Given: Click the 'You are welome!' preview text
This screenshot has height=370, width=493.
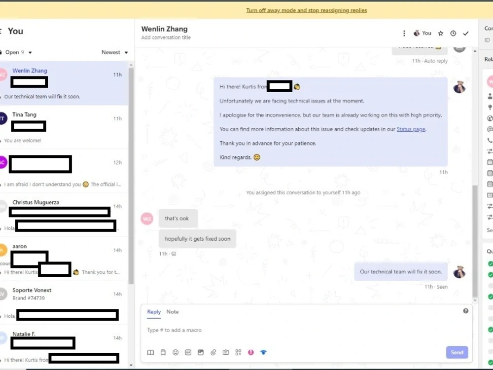Looking at the screenshot, I should click(23, 141).
